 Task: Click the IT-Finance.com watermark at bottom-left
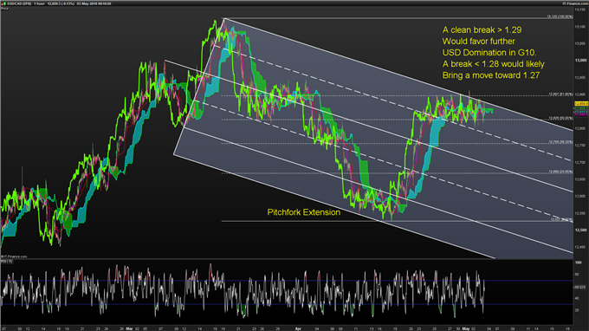pyautogui.click(x=14, y=256)
